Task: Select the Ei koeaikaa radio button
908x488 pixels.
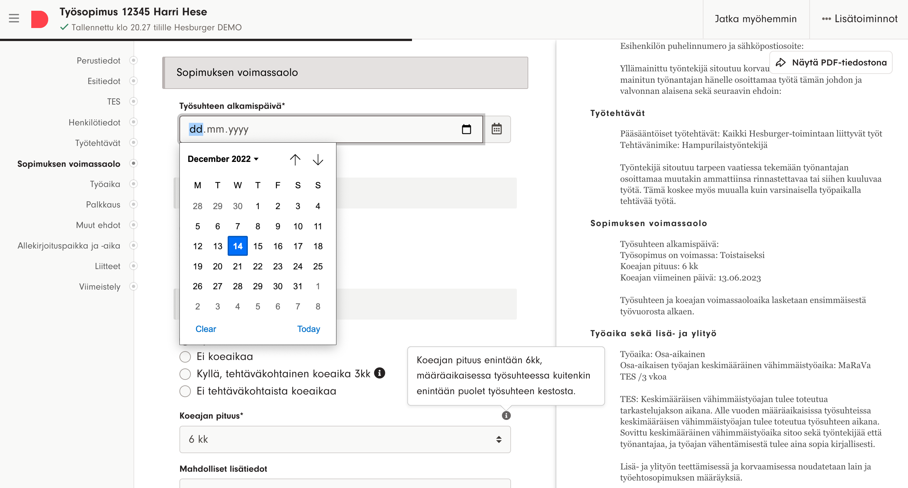Action: 185,356
